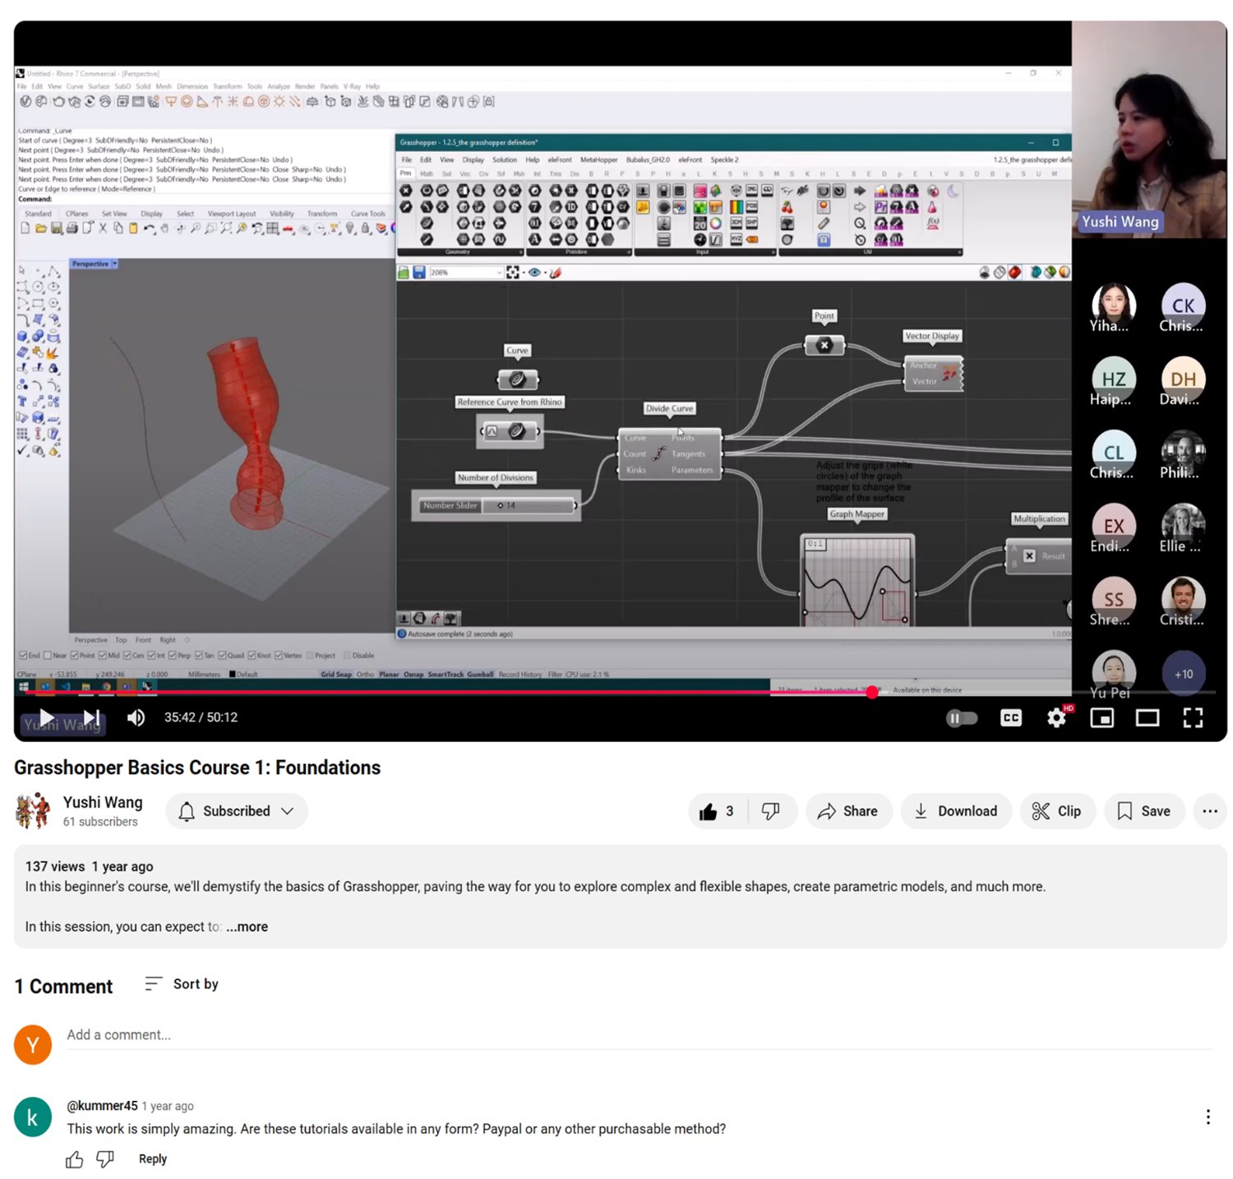Click Chrome icon in the video taskbar
Image resolution: width=1233 pixels, height=1179 pixels.
pyautogui.click(x=106, y=686)
